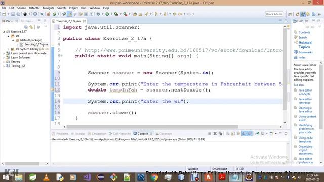Open Bookmarks link in Help panel

305,52
